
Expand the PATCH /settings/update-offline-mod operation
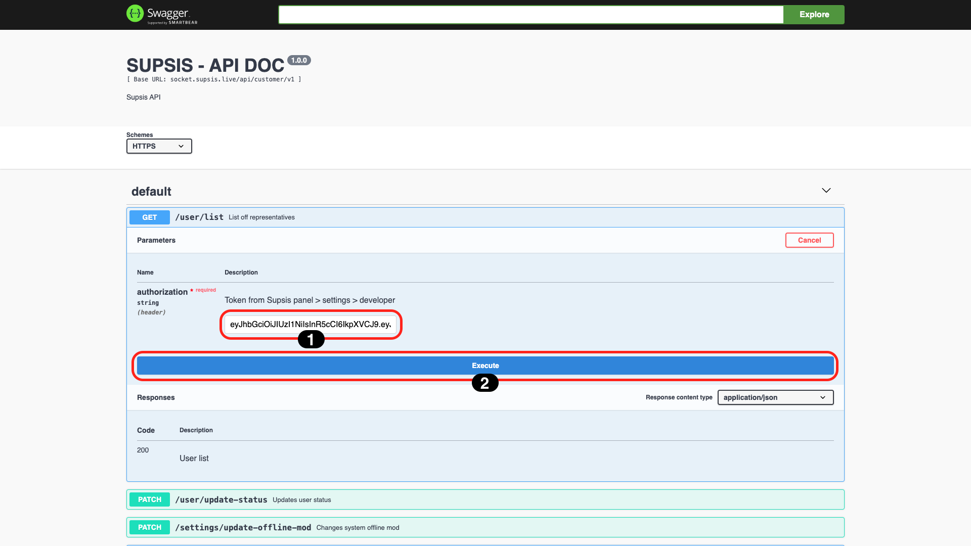click(x=485, y=527)
